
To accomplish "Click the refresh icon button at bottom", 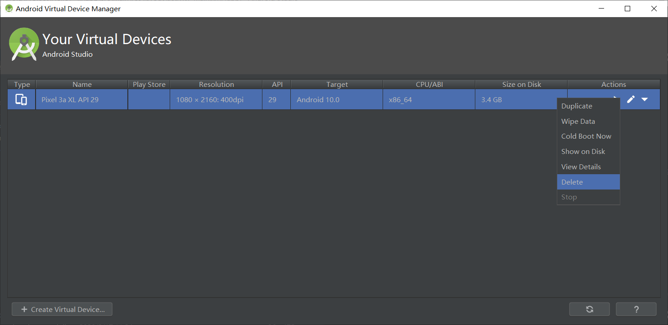I will (x=589, y=309).
